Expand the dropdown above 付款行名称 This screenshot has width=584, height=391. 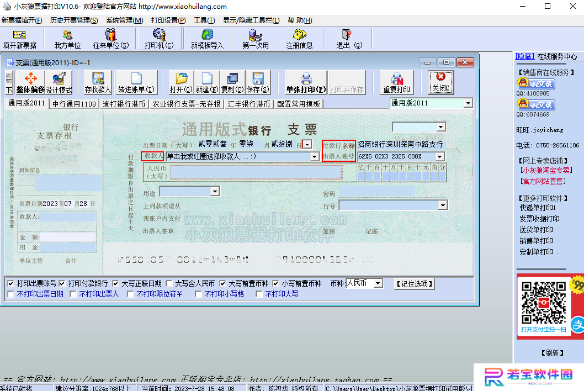pyautogui.click(x=441, y=126)
